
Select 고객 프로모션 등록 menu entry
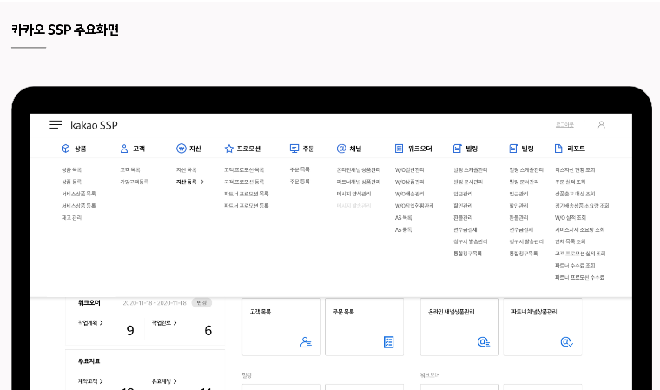pos(244,182)
